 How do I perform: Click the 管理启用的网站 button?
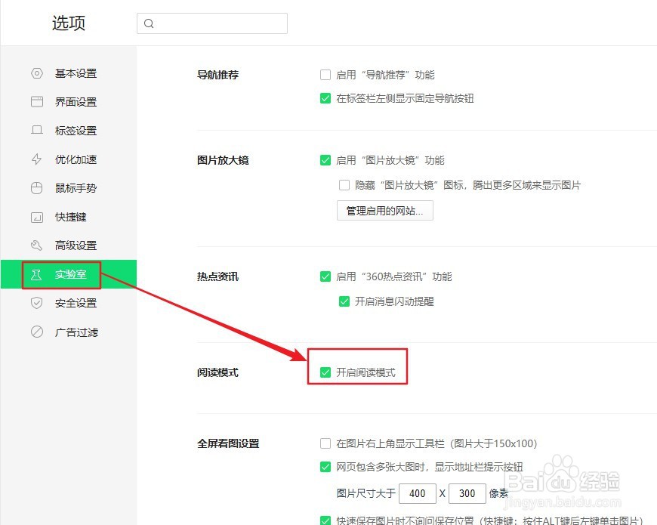tap(384, 210)
